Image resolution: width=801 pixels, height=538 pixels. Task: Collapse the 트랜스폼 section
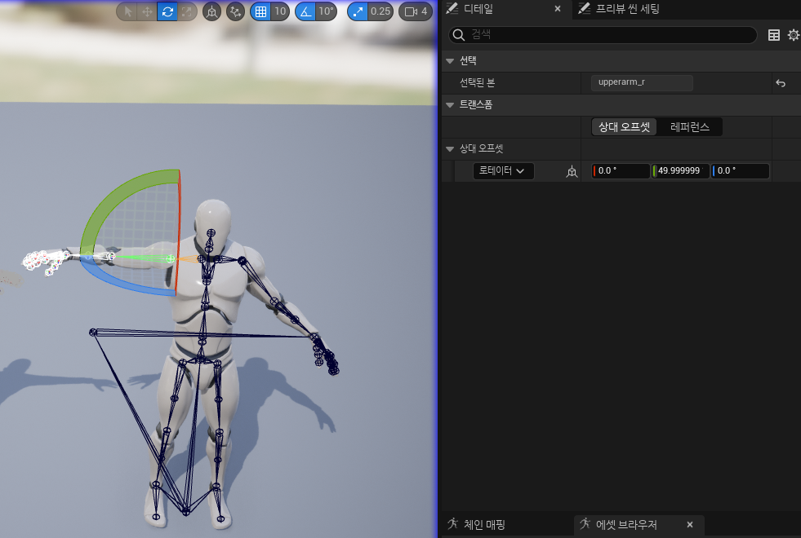[450, 105]
